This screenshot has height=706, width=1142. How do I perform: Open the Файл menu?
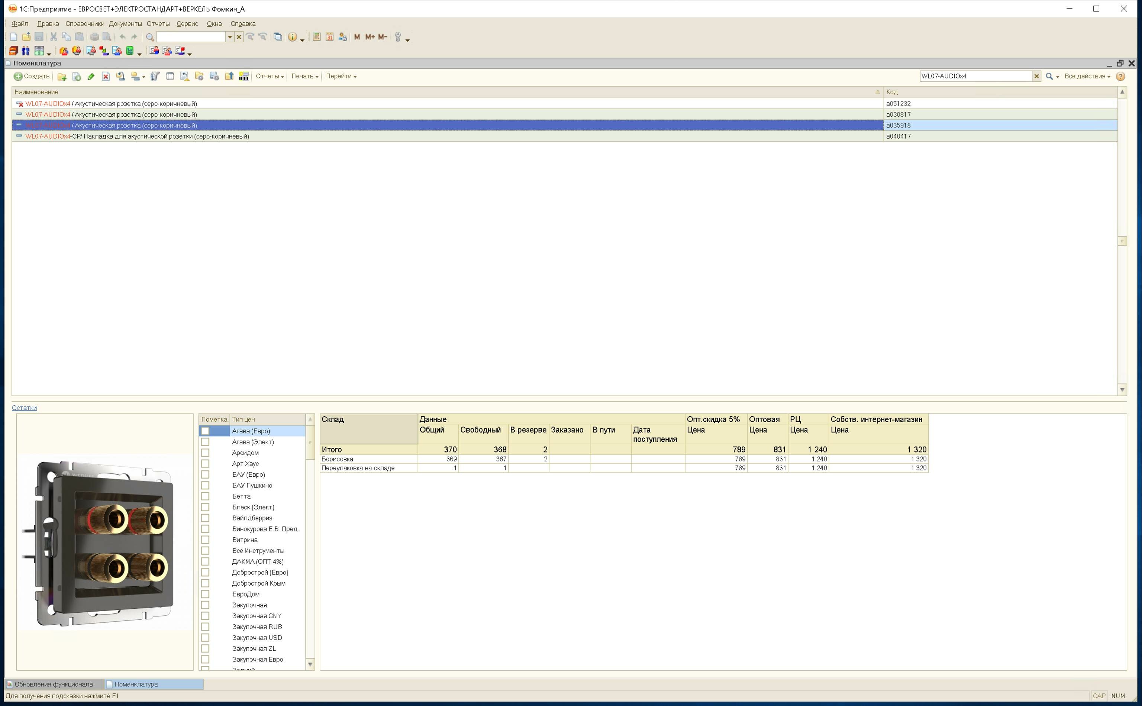[x=20, y=24]
